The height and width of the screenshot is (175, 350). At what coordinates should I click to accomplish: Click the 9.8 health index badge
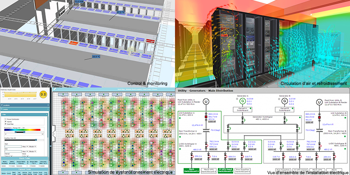43,94
